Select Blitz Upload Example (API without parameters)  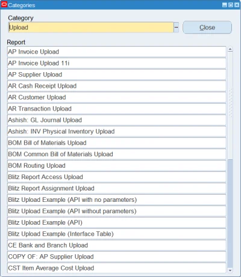coord(117,211)
